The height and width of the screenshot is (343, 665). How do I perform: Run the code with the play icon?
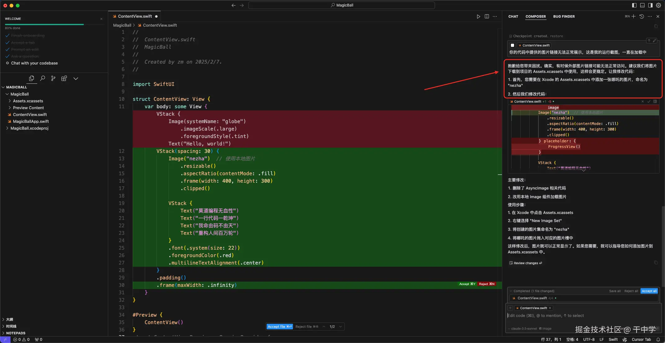click(x=478, y=16)
